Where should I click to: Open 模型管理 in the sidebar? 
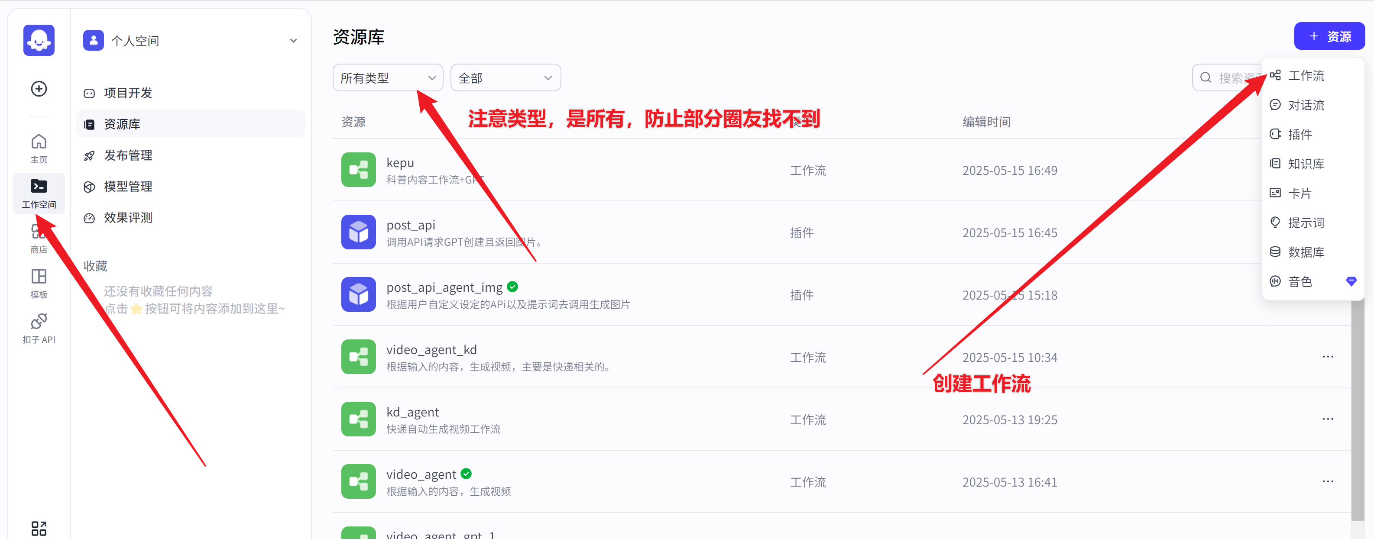tap(191, 187)
